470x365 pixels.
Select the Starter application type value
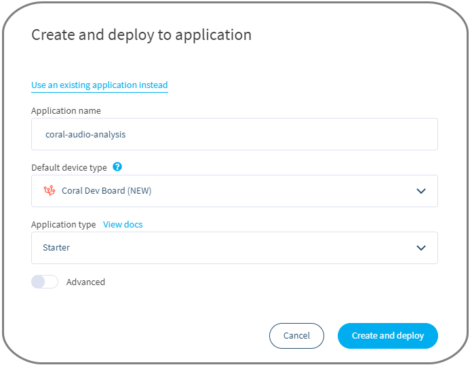point(56,248)
